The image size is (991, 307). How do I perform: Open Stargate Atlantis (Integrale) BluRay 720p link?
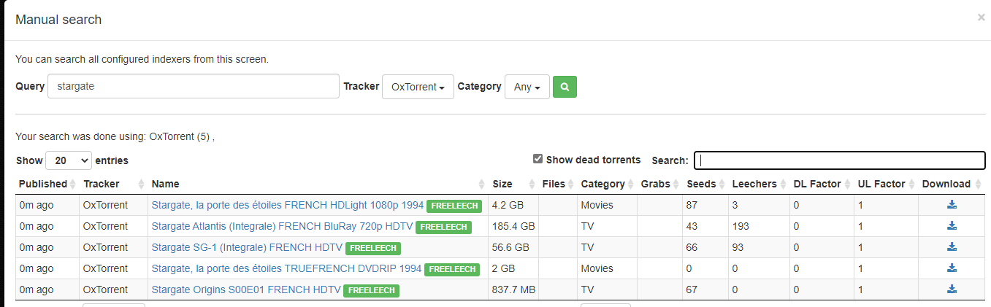click(x=282, y=226)
